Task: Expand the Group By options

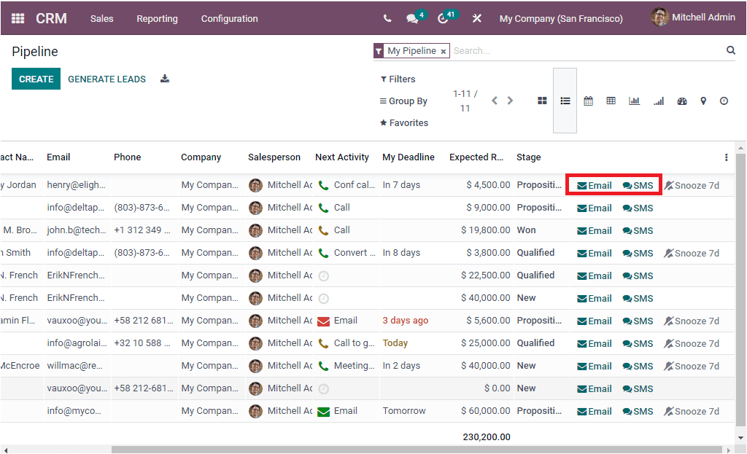Action: [406, 101]
